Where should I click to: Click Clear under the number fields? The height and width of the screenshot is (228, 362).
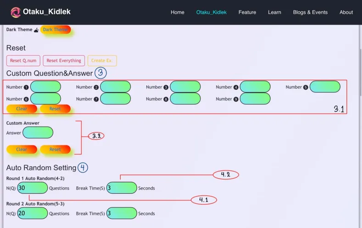point(22,109)
